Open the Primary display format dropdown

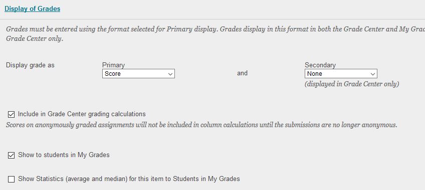138,74
